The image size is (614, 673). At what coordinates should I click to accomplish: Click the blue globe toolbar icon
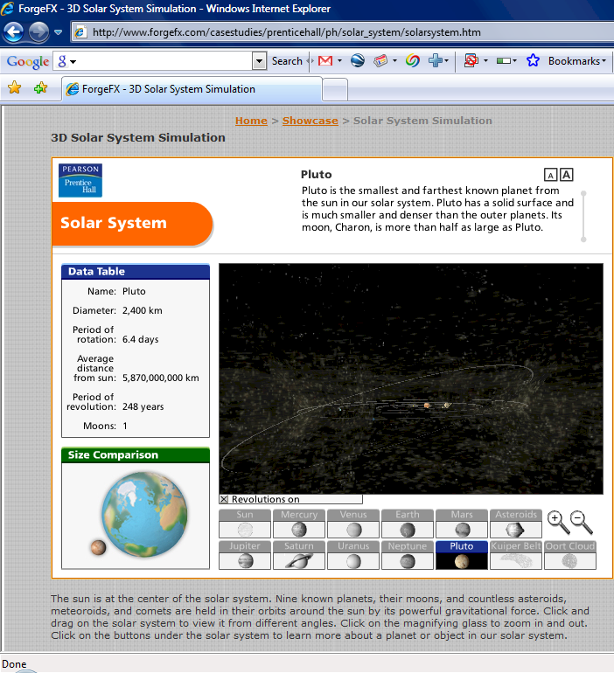click(357, 61)
